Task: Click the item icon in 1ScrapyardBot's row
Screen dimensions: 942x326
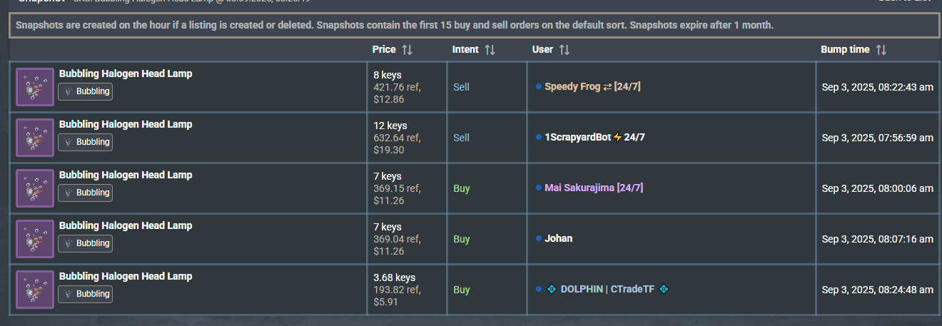Action: click(35, 138)
